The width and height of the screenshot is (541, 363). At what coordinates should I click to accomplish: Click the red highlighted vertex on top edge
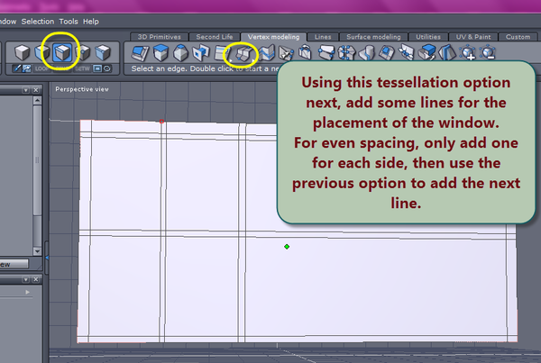coord(161,122)
